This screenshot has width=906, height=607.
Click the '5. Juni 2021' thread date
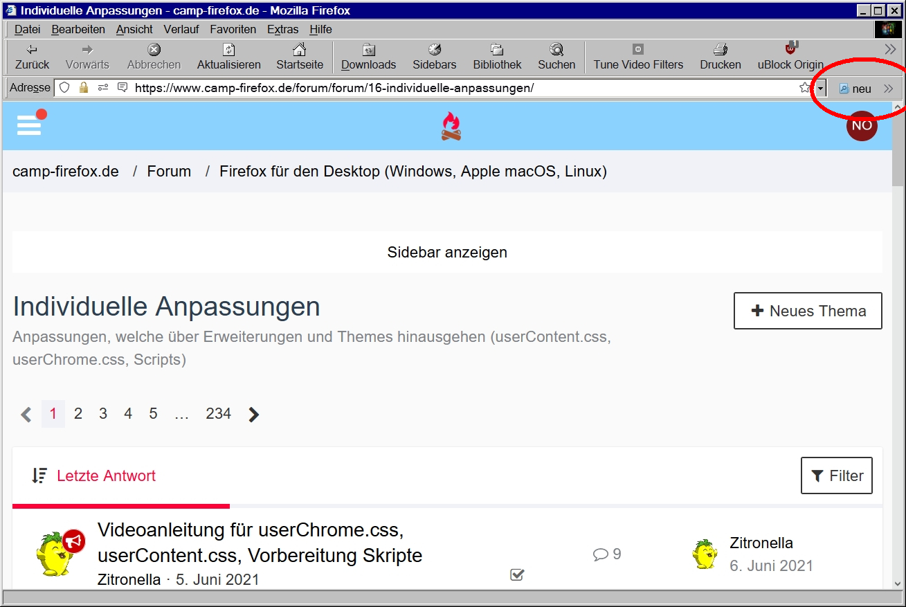[217, 579]
